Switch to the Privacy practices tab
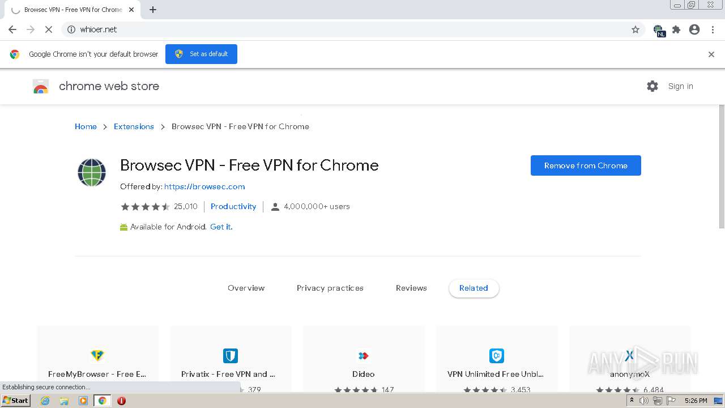 click(330, 288)
